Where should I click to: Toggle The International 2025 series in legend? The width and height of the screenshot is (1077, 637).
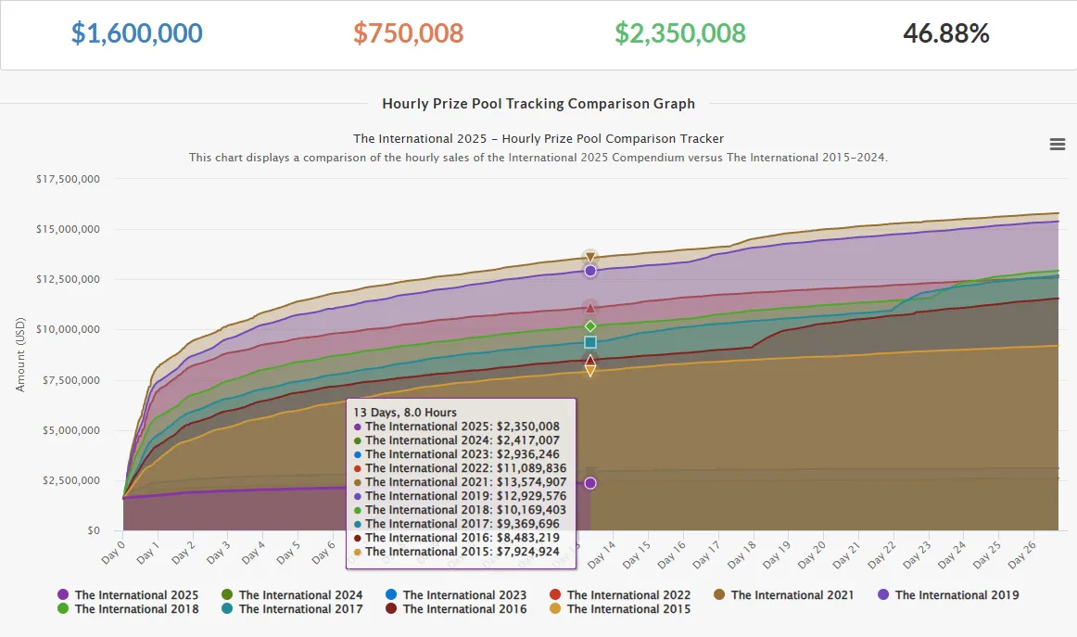[129, 595]
